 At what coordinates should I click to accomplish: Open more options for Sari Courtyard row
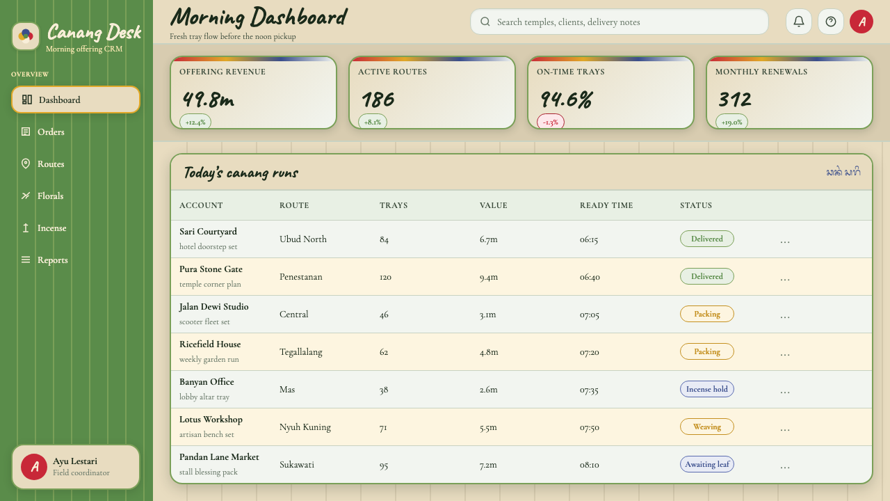785,239
